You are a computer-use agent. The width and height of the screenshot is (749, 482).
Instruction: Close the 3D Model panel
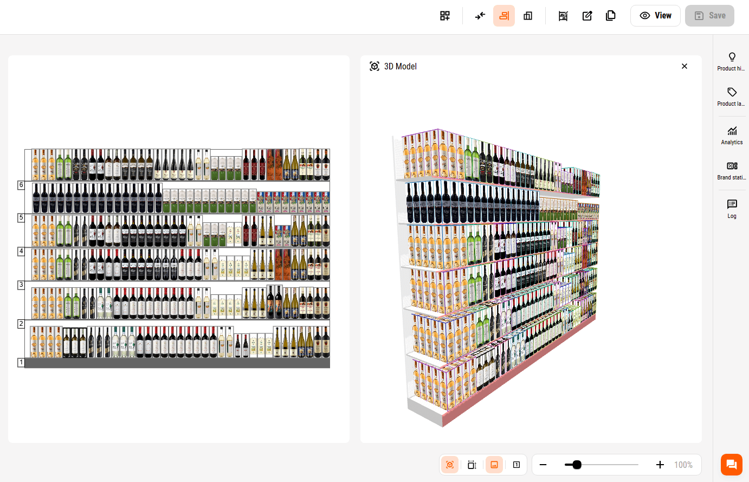(x=685, y=66)
